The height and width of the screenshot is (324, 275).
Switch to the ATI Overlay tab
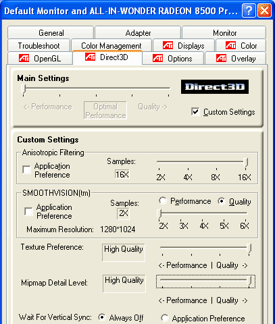pos(236,59)
